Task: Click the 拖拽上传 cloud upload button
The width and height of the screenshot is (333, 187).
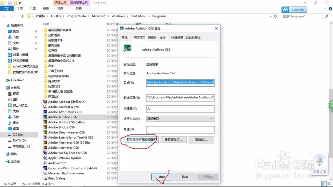Action: tap(294, 10)
